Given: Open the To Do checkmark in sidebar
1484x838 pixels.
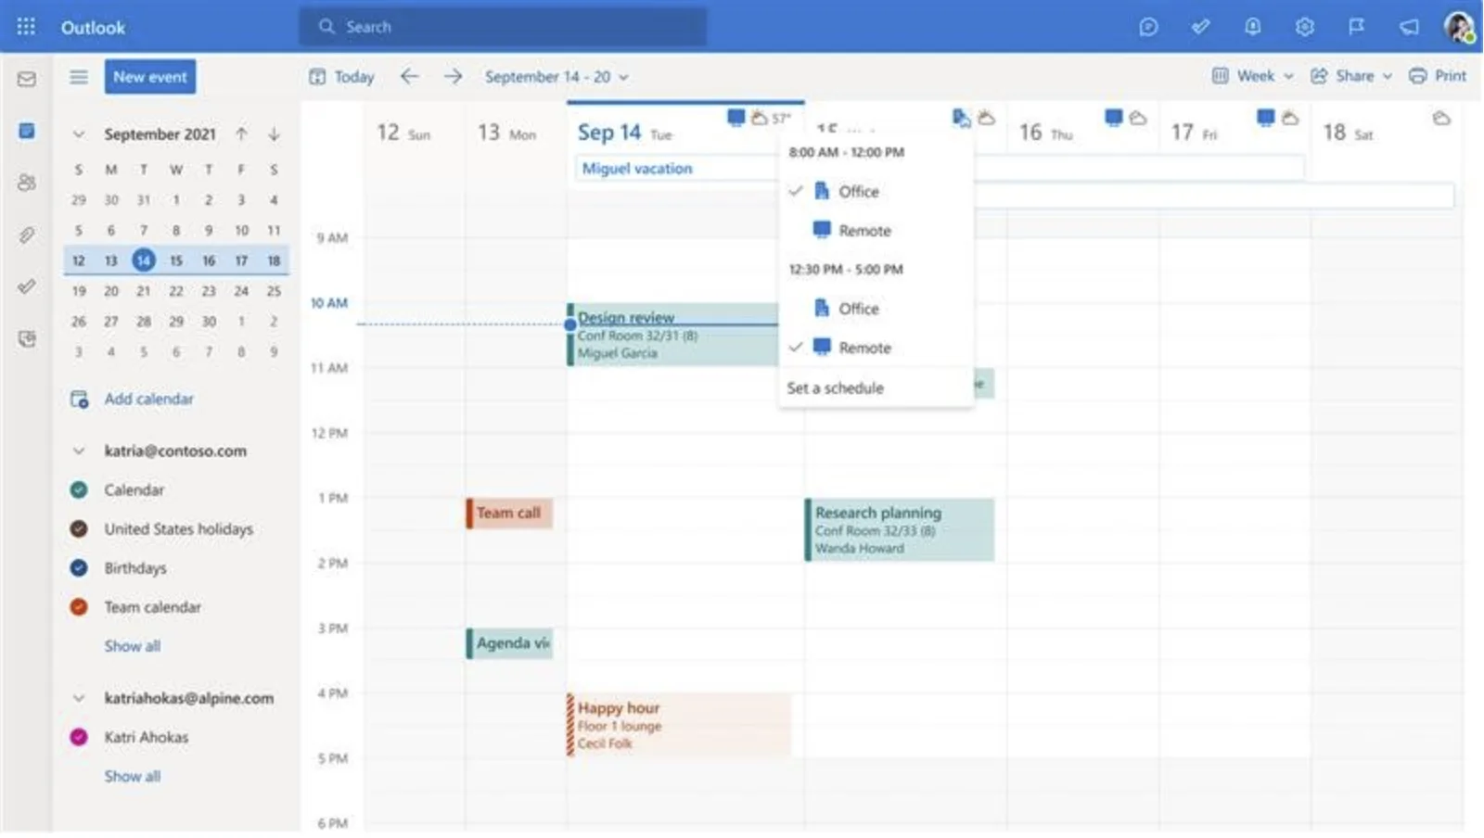Looking at the screenshot, I should coord(27,286).
